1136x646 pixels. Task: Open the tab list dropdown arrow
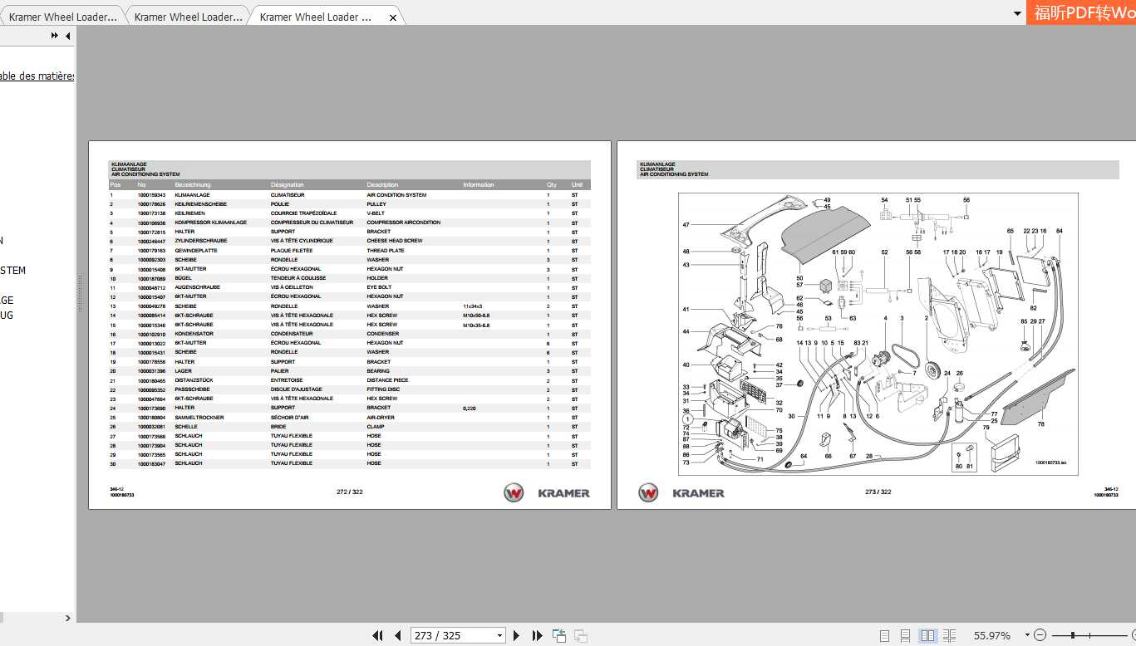pos(1016,13)
